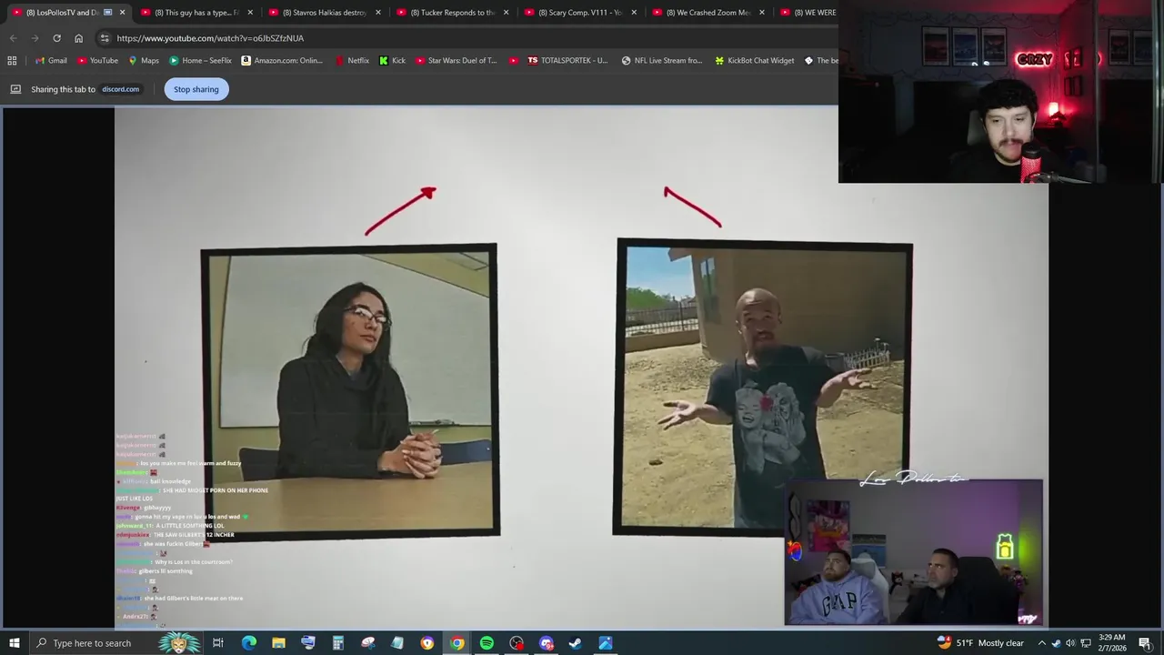Open Task View on the taskbar

tap(218, 643)
